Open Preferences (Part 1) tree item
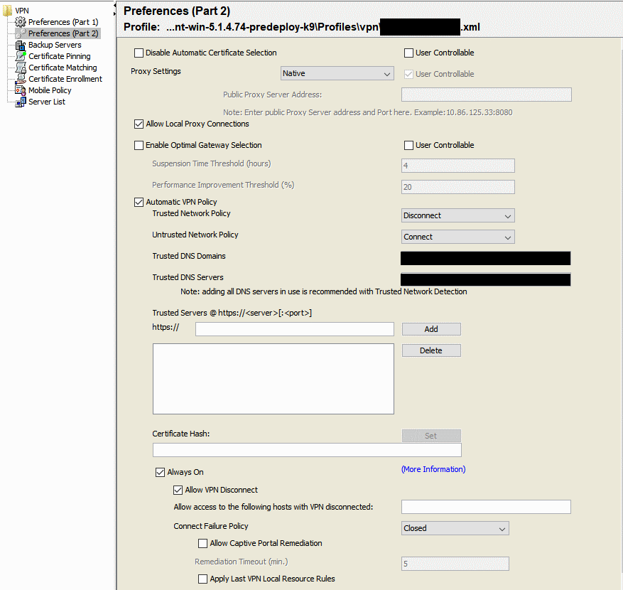This screenshot has height=590, width=623. point(63,22)
